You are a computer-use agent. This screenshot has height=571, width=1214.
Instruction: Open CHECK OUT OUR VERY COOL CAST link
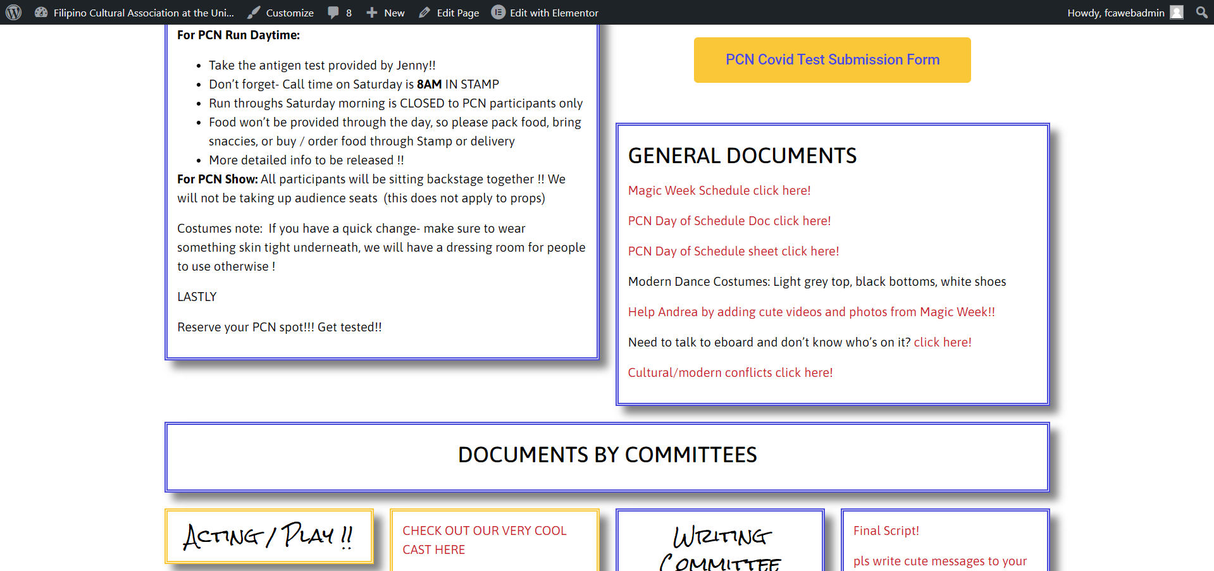pos(484,540)
